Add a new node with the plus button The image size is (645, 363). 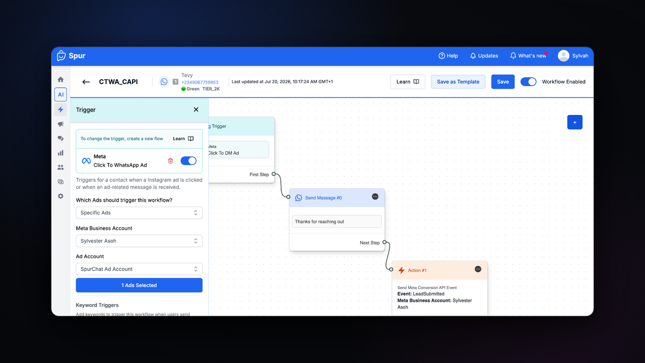(575, 122)
